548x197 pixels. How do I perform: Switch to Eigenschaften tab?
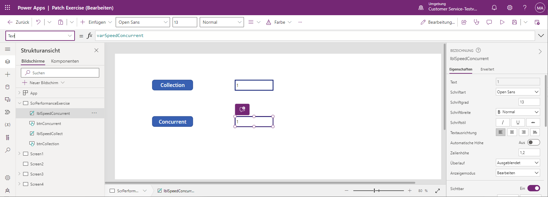[461, 69]
